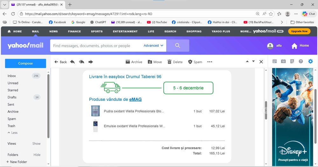The image size is (318, 167).
Task: Open the ENTERTAINMENT menu item
Action: click(x=125, y=31)
